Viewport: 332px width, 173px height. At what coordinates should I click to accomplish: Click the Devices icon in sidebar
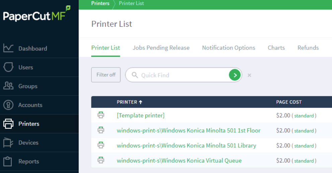click(8, 142)
